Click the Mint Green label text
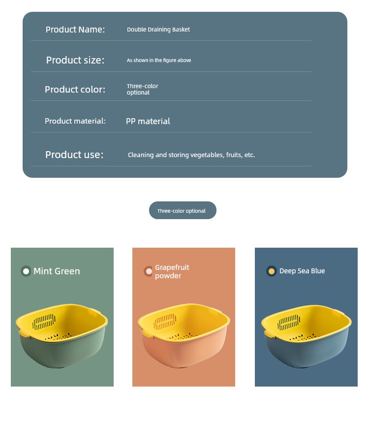Image resolution: width=369 pixels, height=423 pixels. [57, 271]
